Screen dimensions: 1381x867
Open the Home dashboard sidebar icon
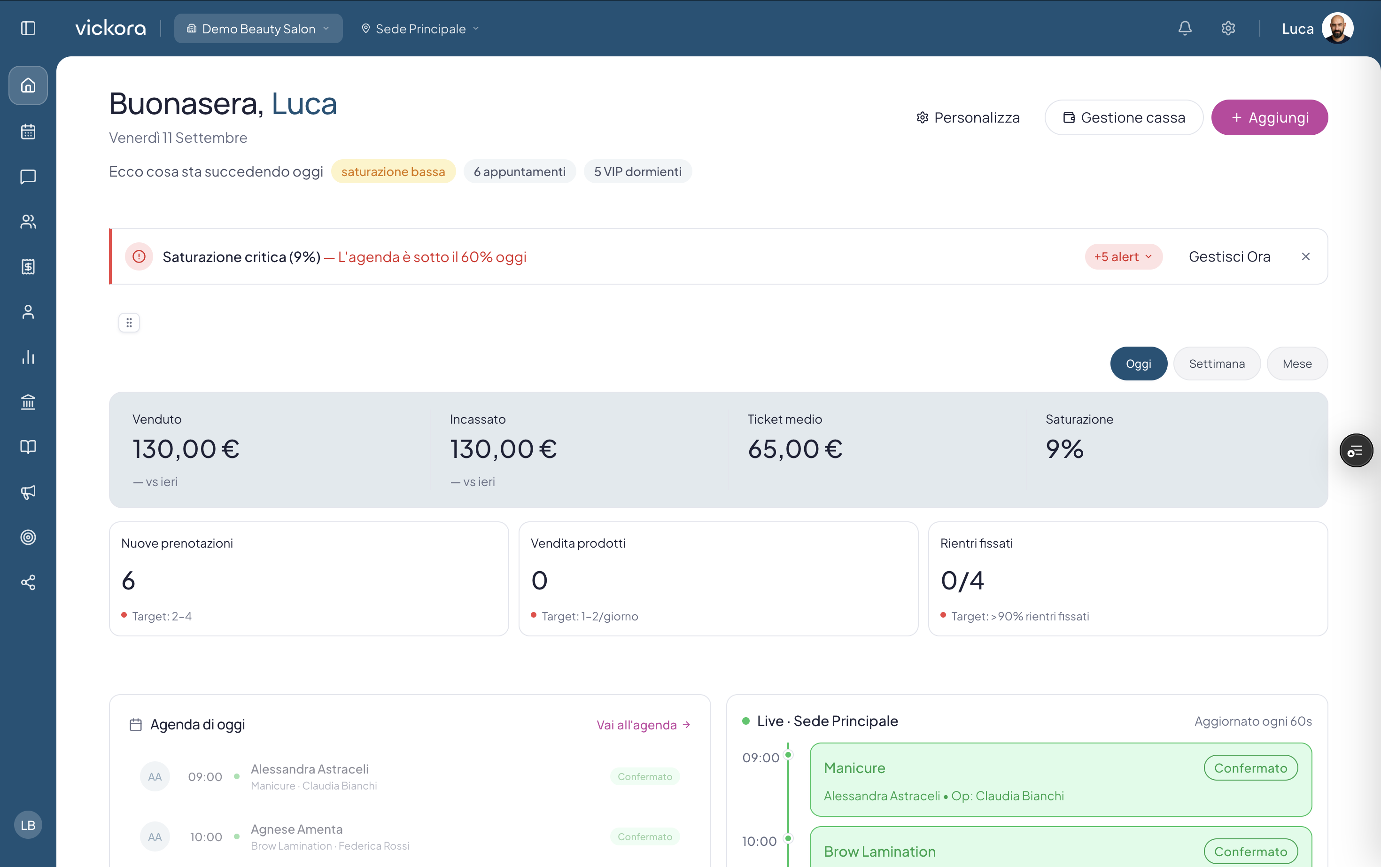point(28,85)
